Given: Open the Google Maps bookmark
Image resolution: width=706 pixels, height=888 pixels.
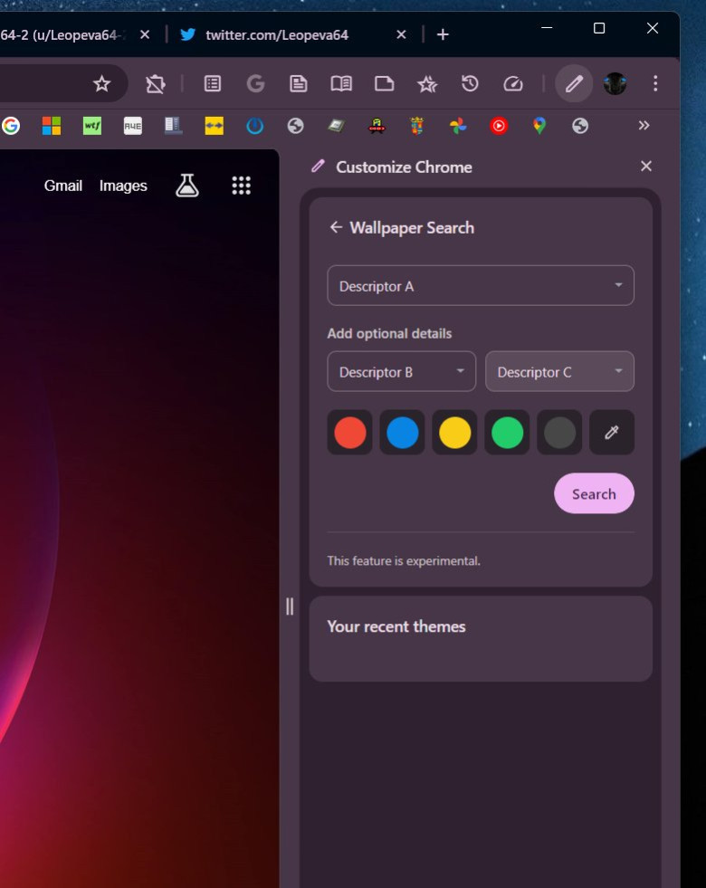Looking at the screenshot, I should click(539, 126).
